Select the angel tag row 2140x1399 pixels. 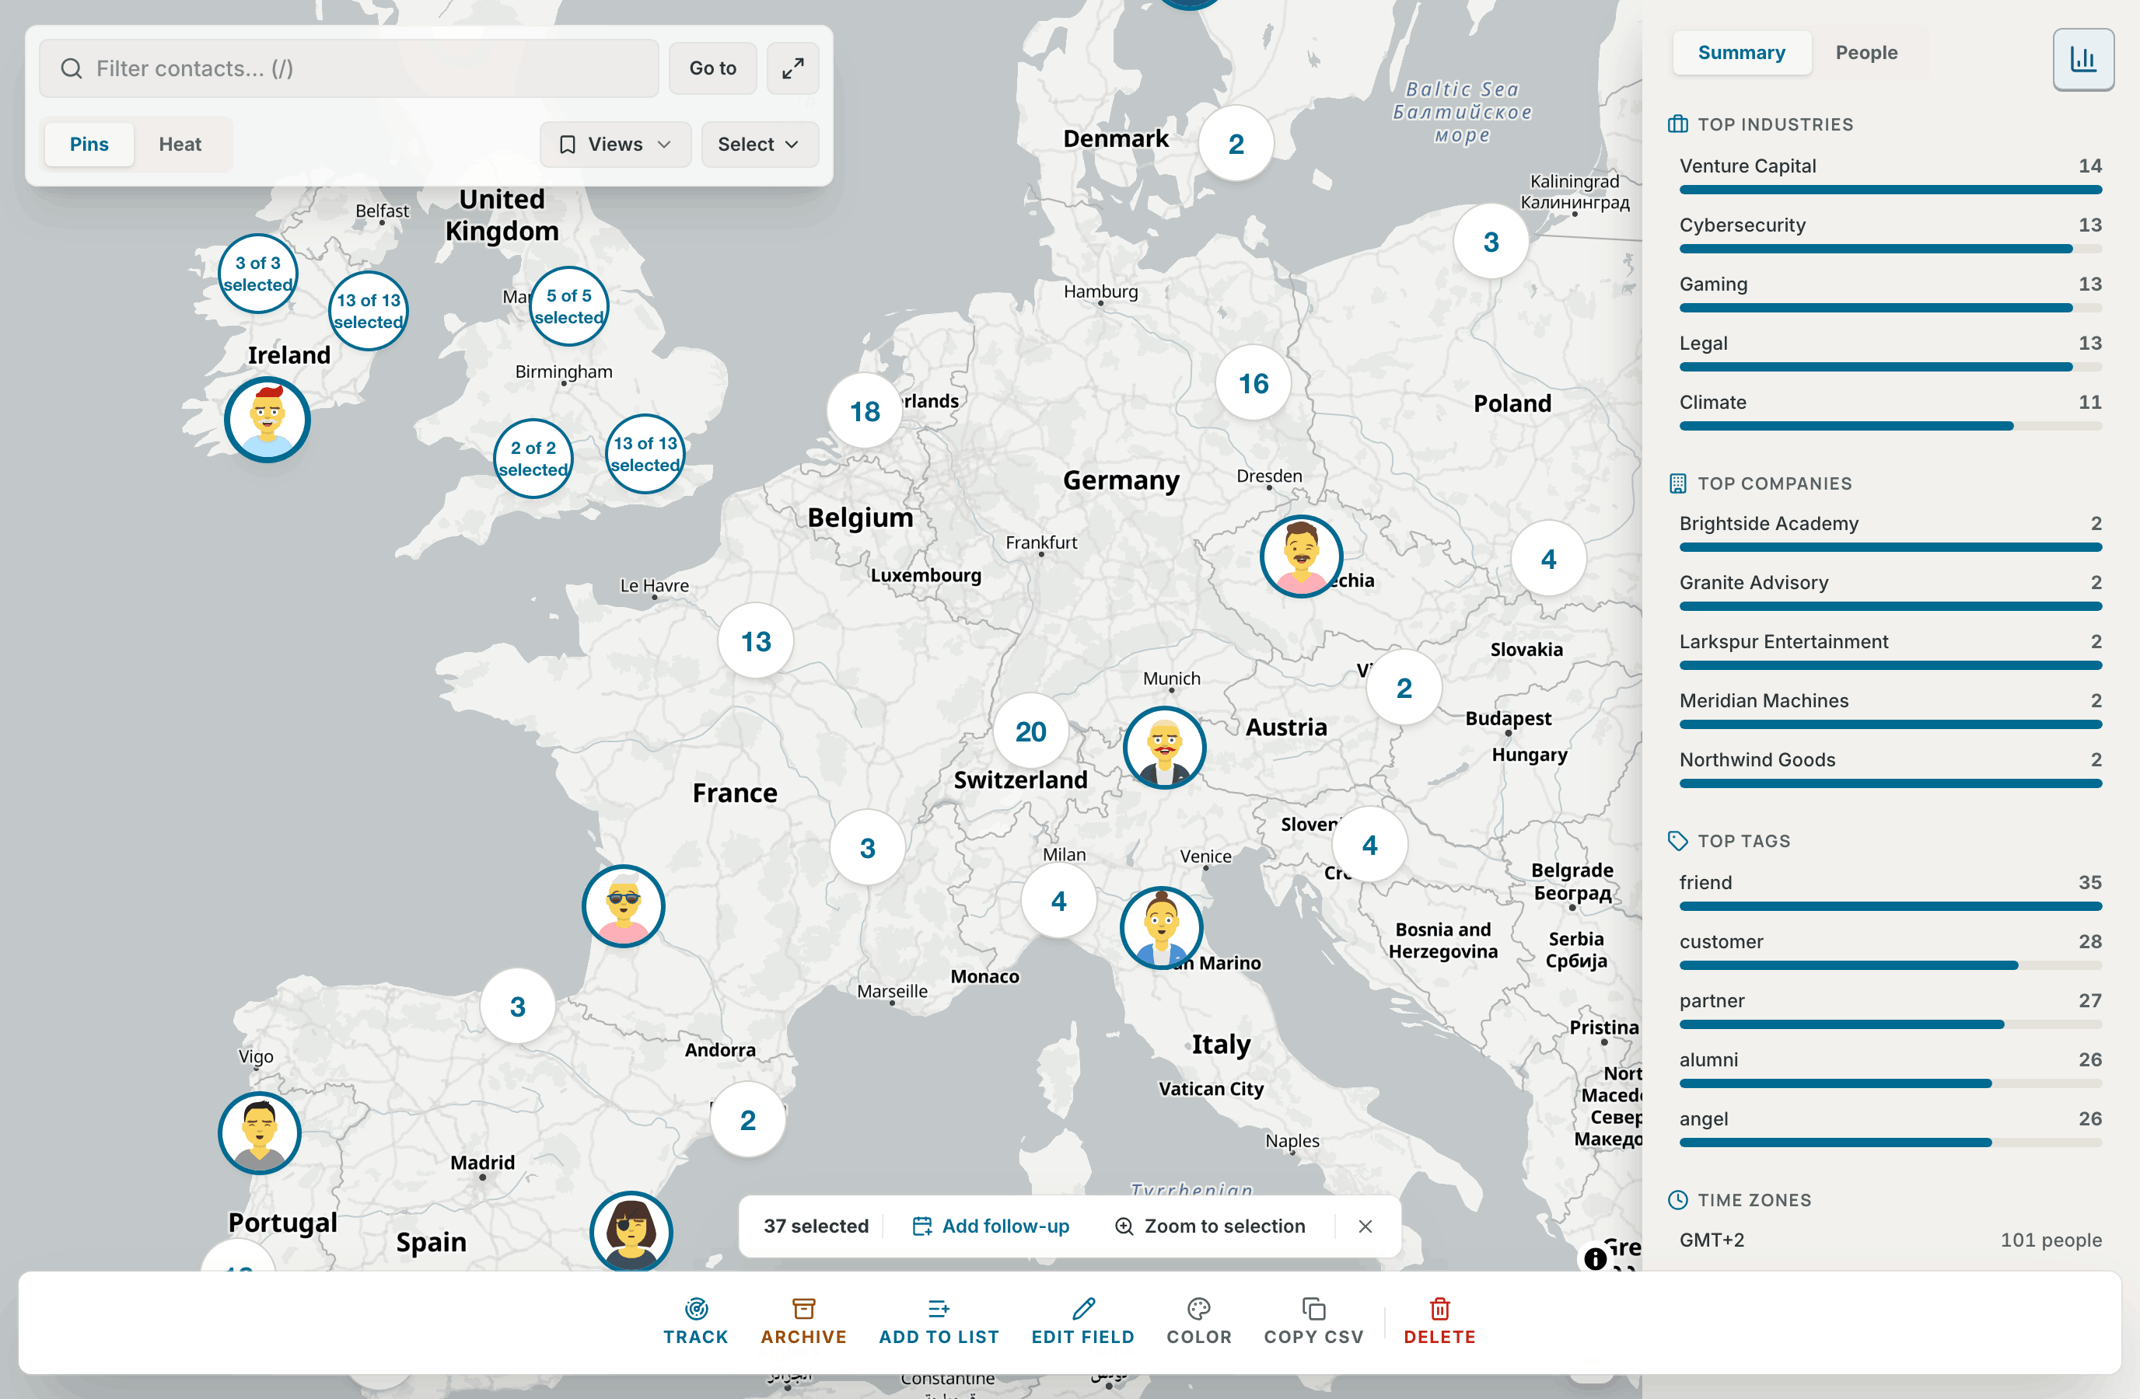[x=1890, y=1129]
